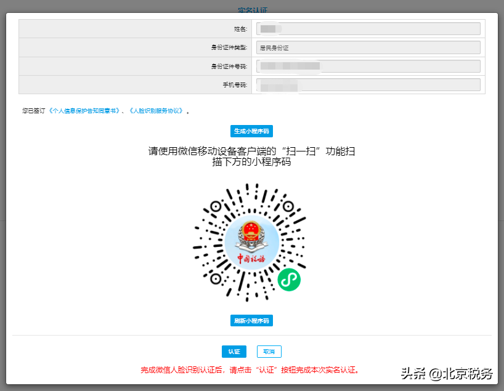Click the instruction text 请使用微信移动设备客户端
504x391 pixels.
point(251,156)
